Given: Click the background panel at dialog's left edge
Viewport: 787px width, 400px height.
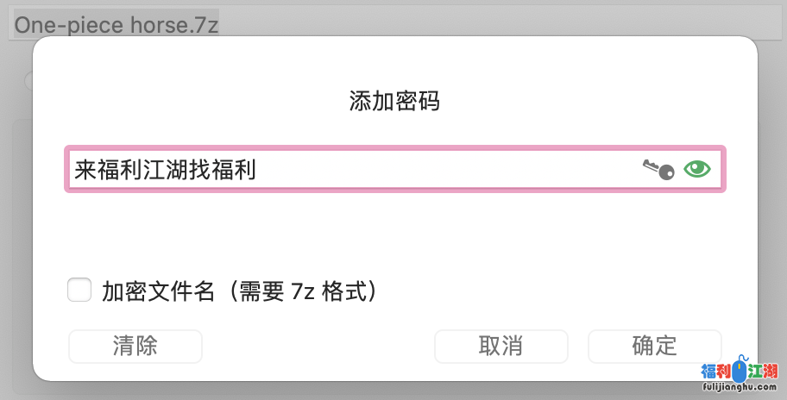Looking at the screenshot, I should (x=16, y=259).
